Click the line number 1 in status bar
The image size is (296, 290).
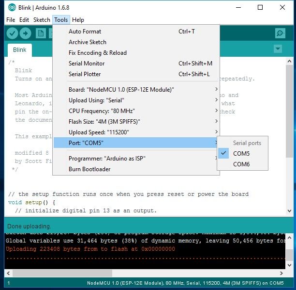[x=9, y=283]
